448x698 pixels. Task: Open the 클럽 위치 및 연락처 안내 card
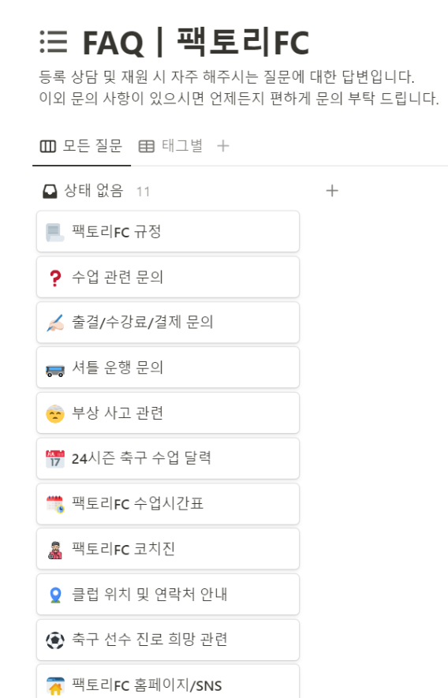168,595
